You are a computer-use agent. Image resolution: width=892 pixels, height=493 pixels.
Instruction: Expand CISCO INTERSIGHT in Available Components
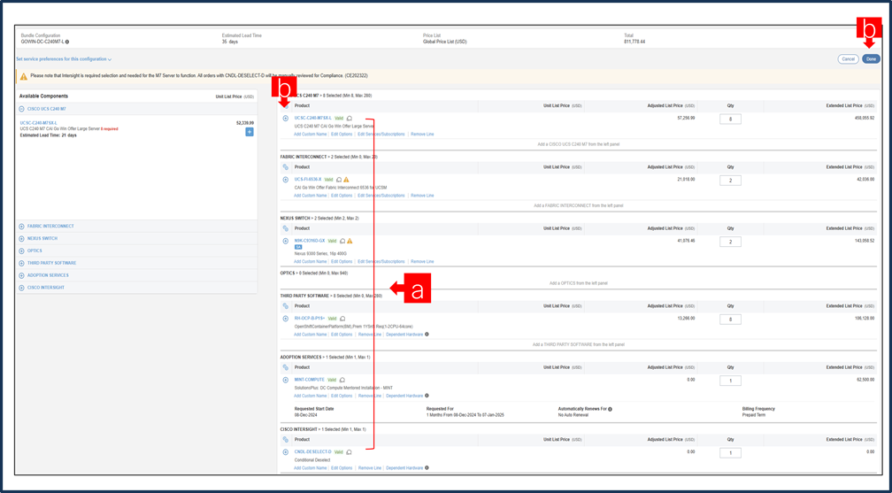point(21,288)
